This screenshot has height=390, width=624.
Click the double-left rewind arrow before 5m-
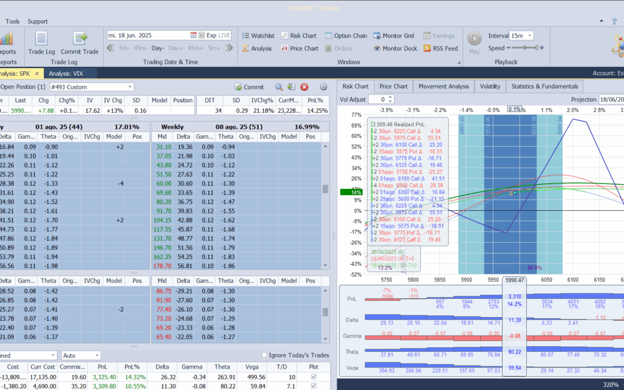point(110,48)
